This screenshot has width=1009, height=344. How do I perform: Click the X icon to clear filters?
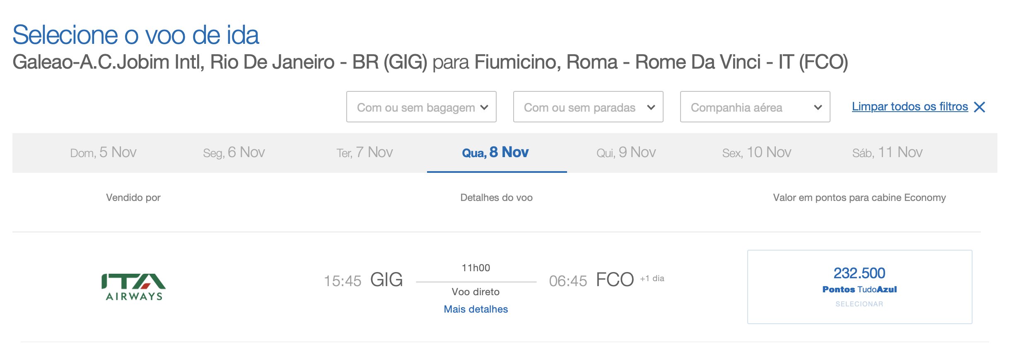tap(980, 107)
